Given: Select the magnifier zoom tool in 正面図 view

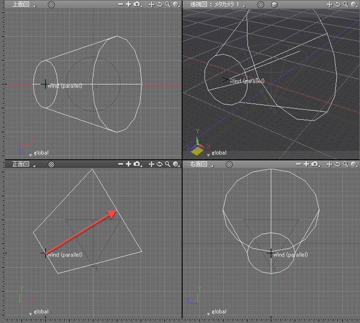Looking at the screenshot, I should [x=168, y=165].
